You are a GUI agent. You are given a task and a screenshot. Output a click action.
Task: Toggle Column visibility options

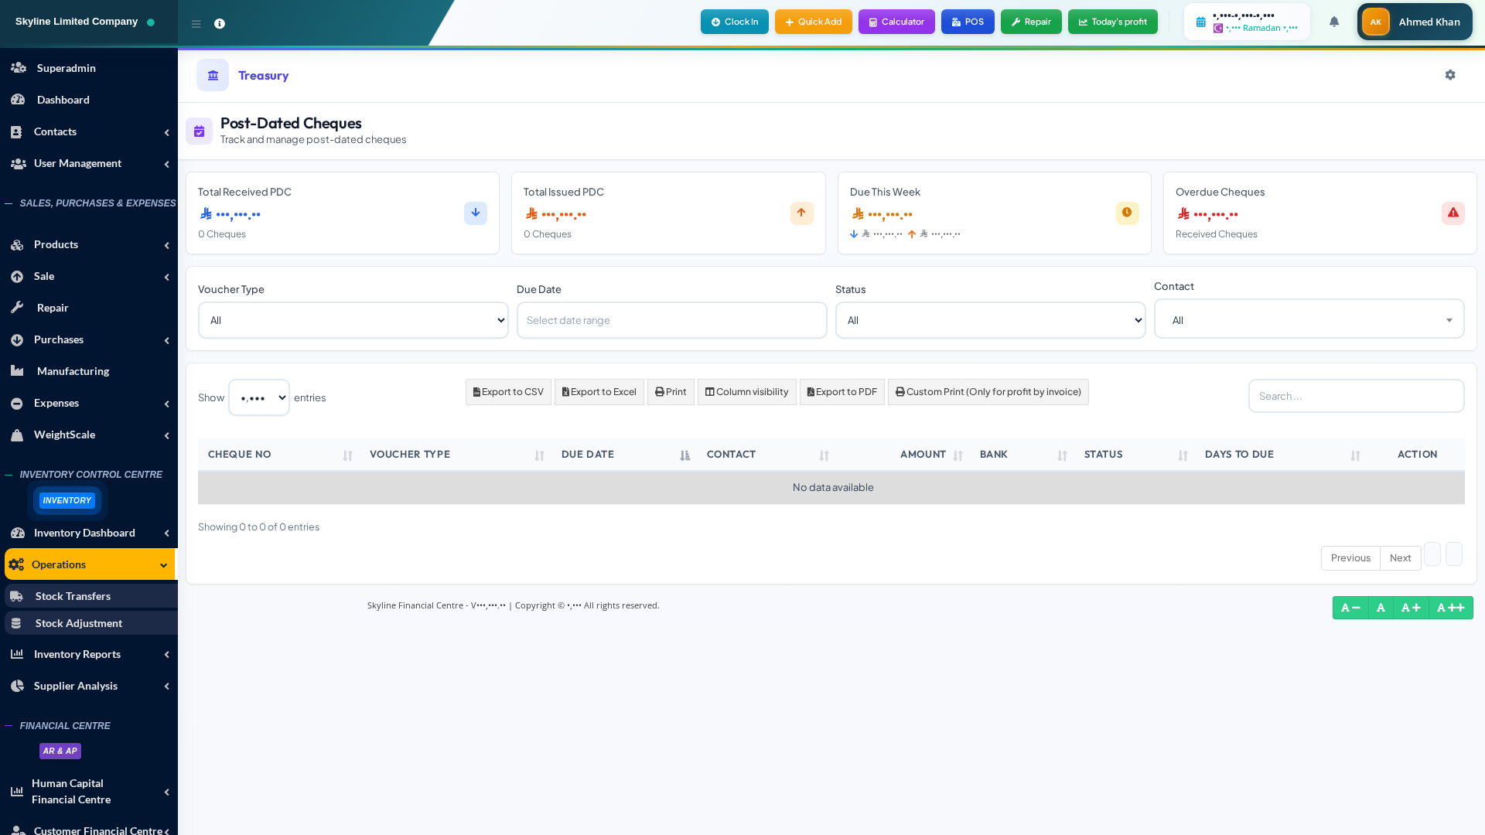(746, 392)
